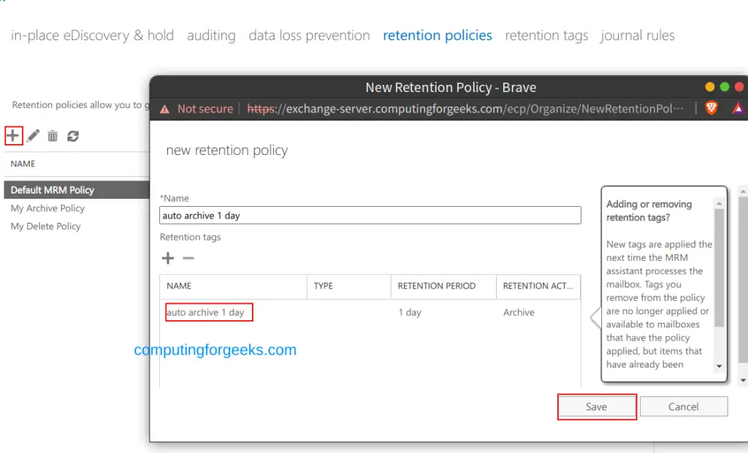Click the refresh icon in policy toolbar
Viewport: 748px width, 453px height.
click(72, 136)
